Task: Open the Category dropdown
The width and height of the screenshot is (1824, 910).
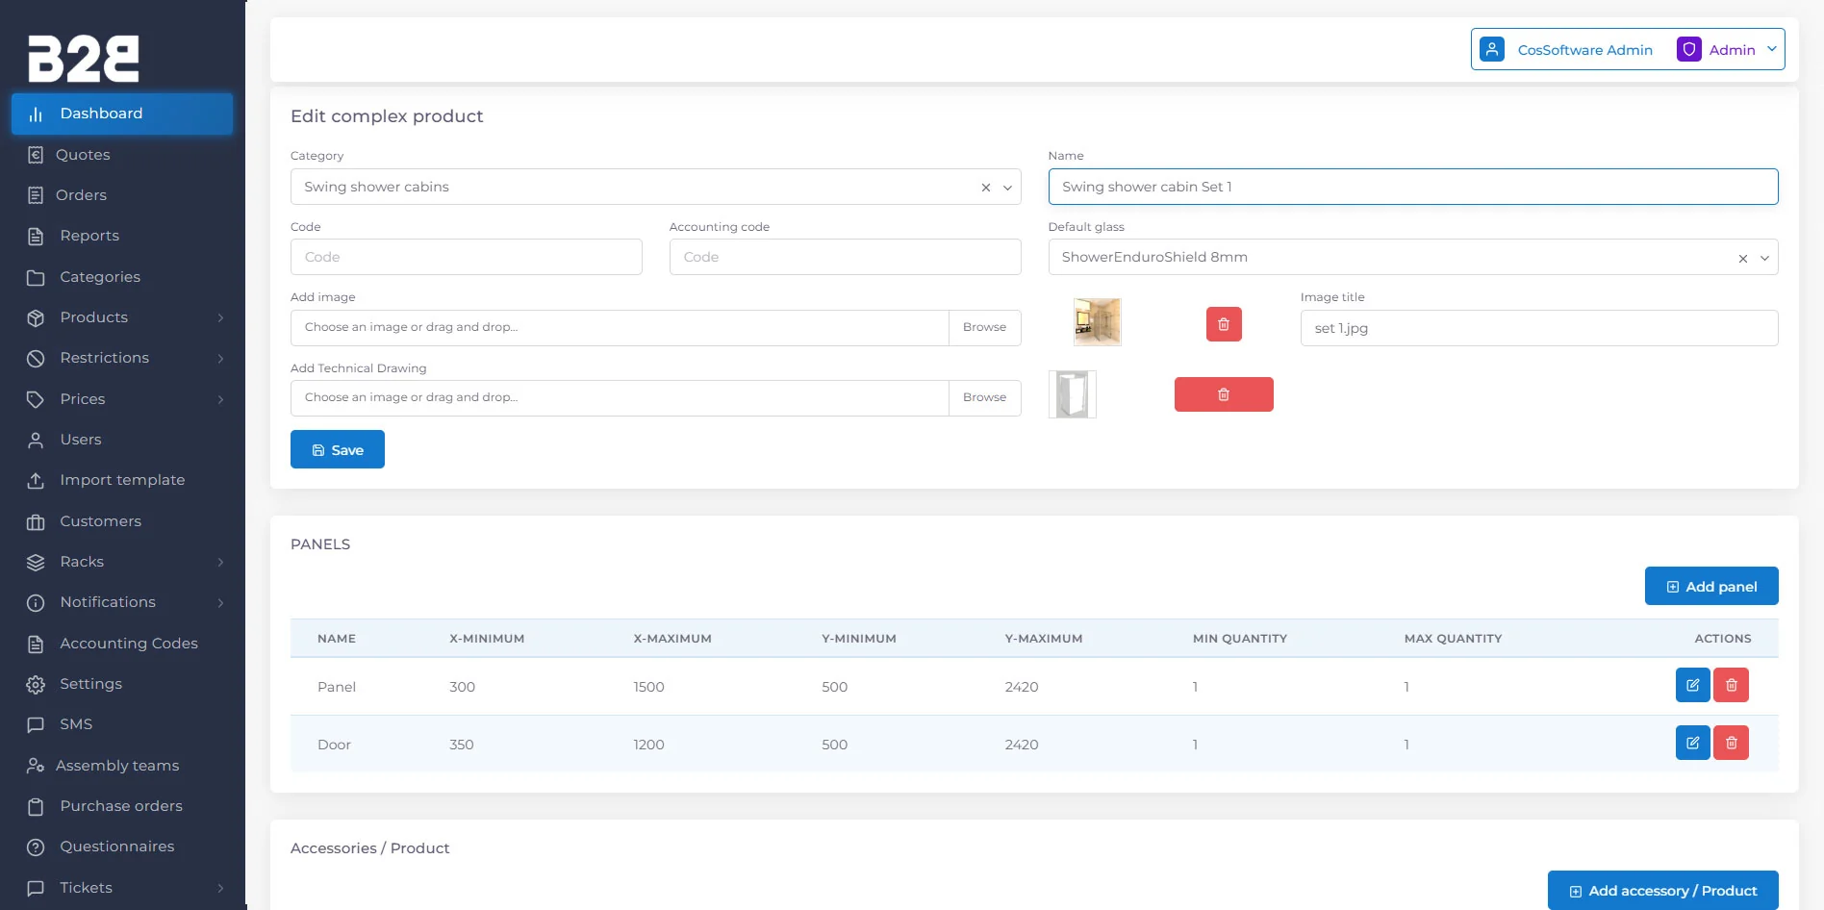Action: 1007,188
